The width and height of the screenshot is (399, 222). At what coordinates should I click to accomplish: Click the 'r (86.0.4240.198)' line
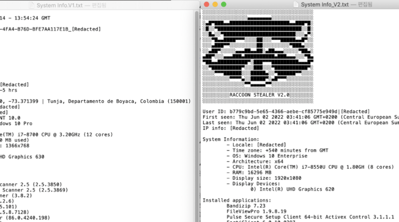click(x=25, y=218)
